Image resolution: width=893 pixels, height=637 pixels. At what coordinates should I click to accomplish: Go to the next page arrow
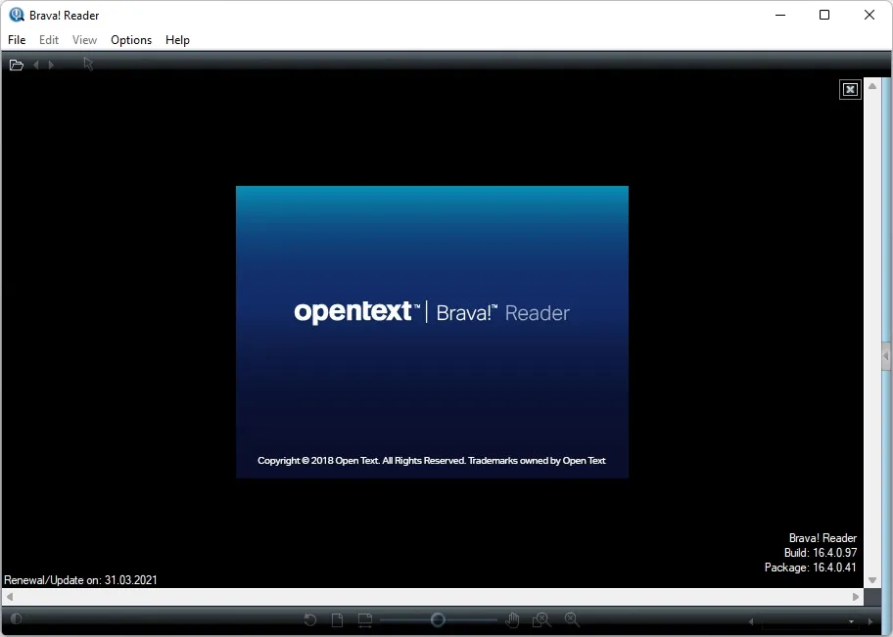869,621
